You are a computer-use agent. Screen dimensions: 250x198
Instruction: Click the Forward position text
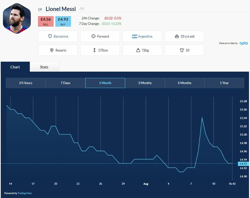pos(103,37)
